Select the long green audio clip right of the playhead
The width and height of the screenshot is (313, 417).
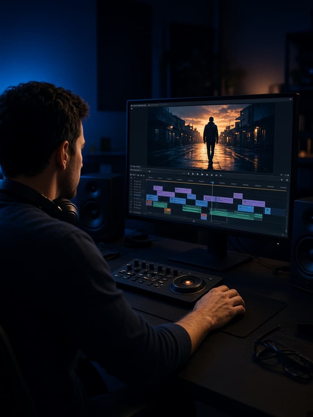pyautogui.click(x=232, y=214)
